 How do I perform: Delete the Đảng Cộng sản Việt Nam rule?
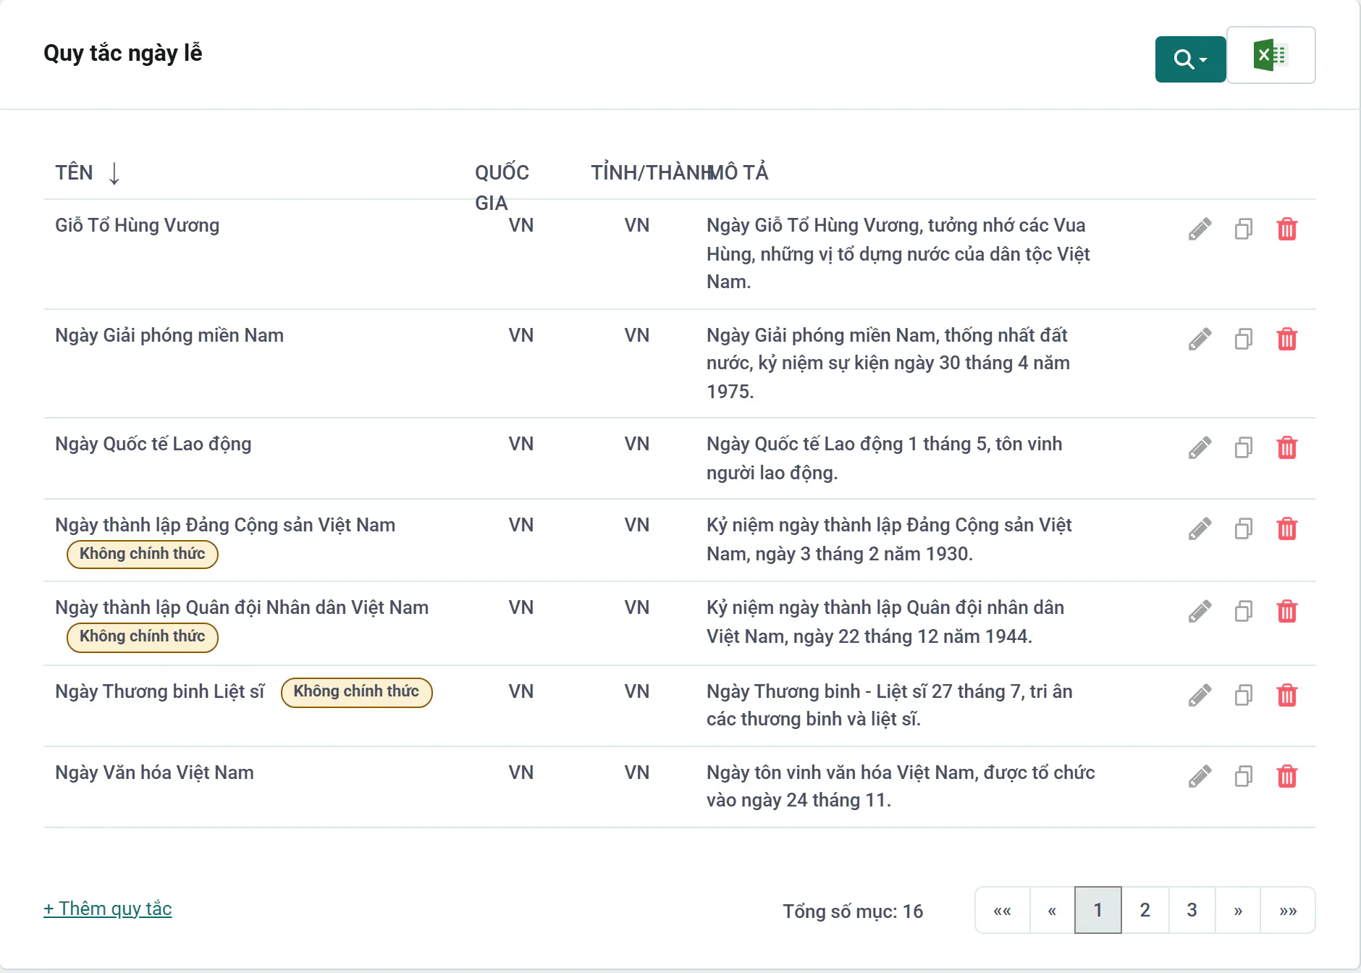tap(1287, 529)
